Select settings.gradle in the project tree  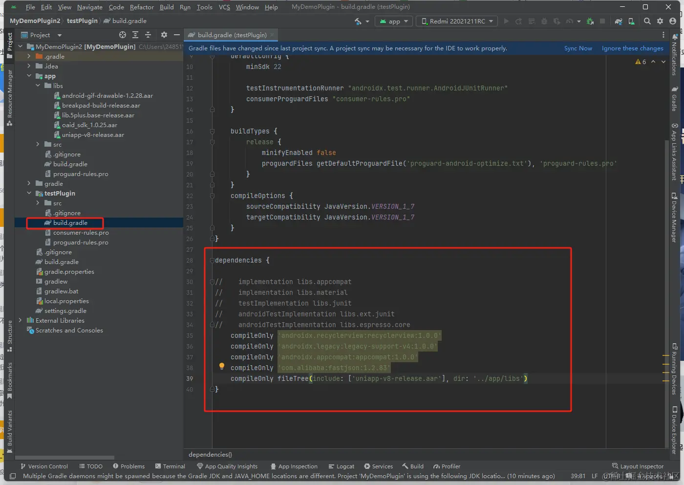65,310
